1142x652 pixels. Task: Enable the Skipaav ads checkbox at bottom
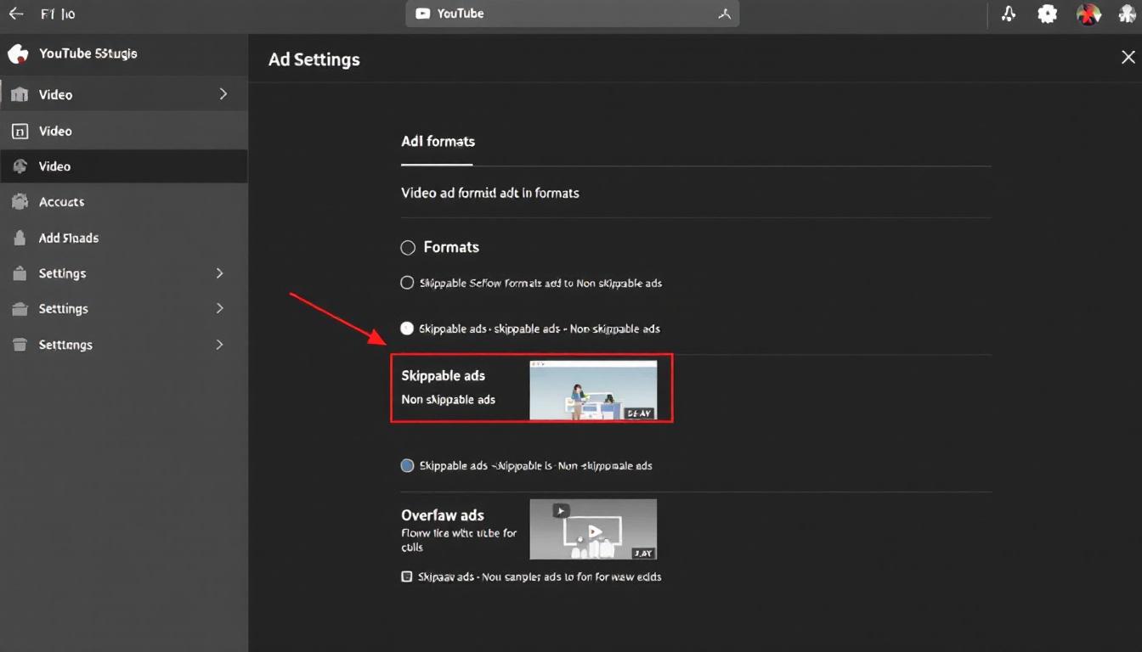pyautogui.click(x=407, y=576)
